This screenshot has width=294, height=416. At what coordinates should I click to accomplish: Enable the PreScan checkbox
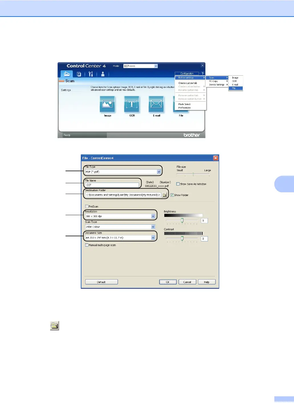point(87,206)
